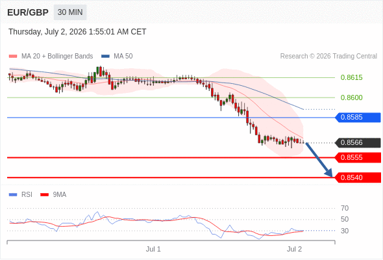The image size is (383, 260).
Task: Click the red 9MA legend swatch
Action: [44, 195]
